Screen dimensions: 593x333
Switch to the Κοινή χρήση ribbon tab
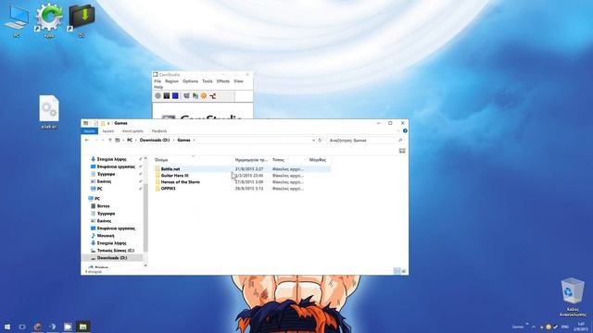[x=132, y=131]
